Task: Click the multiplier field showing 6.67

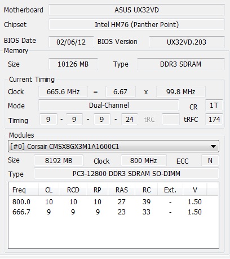Action: [121, 92]
